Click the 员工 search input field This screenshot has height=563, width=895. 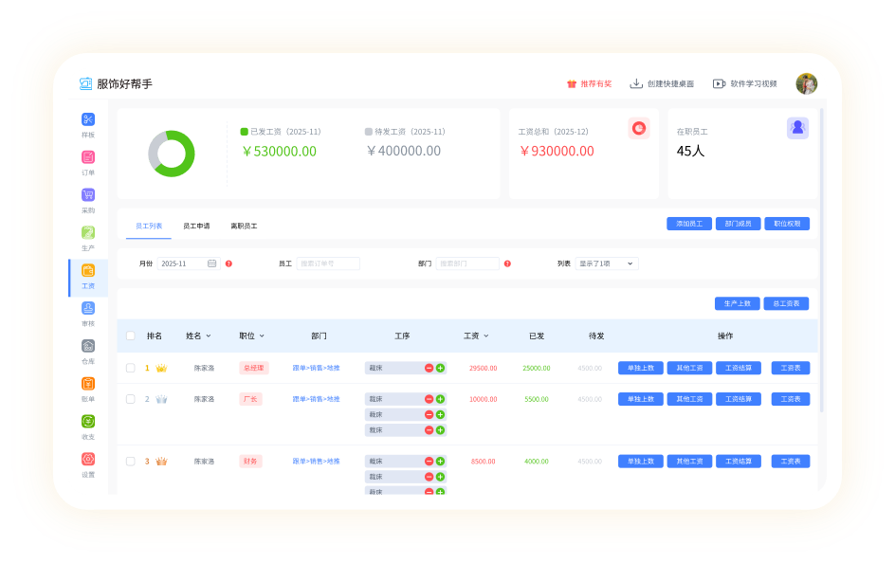(x=328, y=263)
